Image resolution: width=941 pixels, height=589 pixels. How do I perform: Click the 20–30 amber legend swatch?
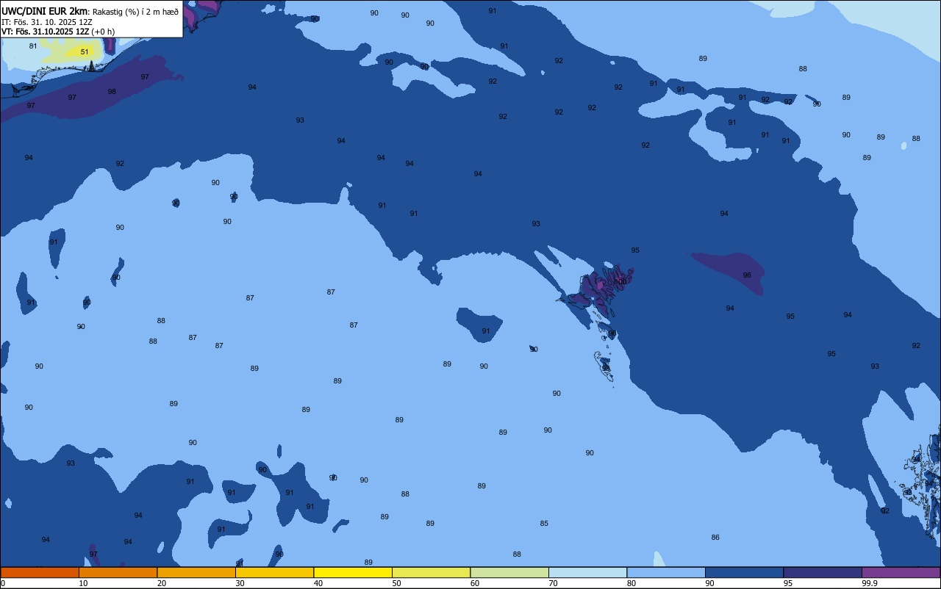[196, 572]
